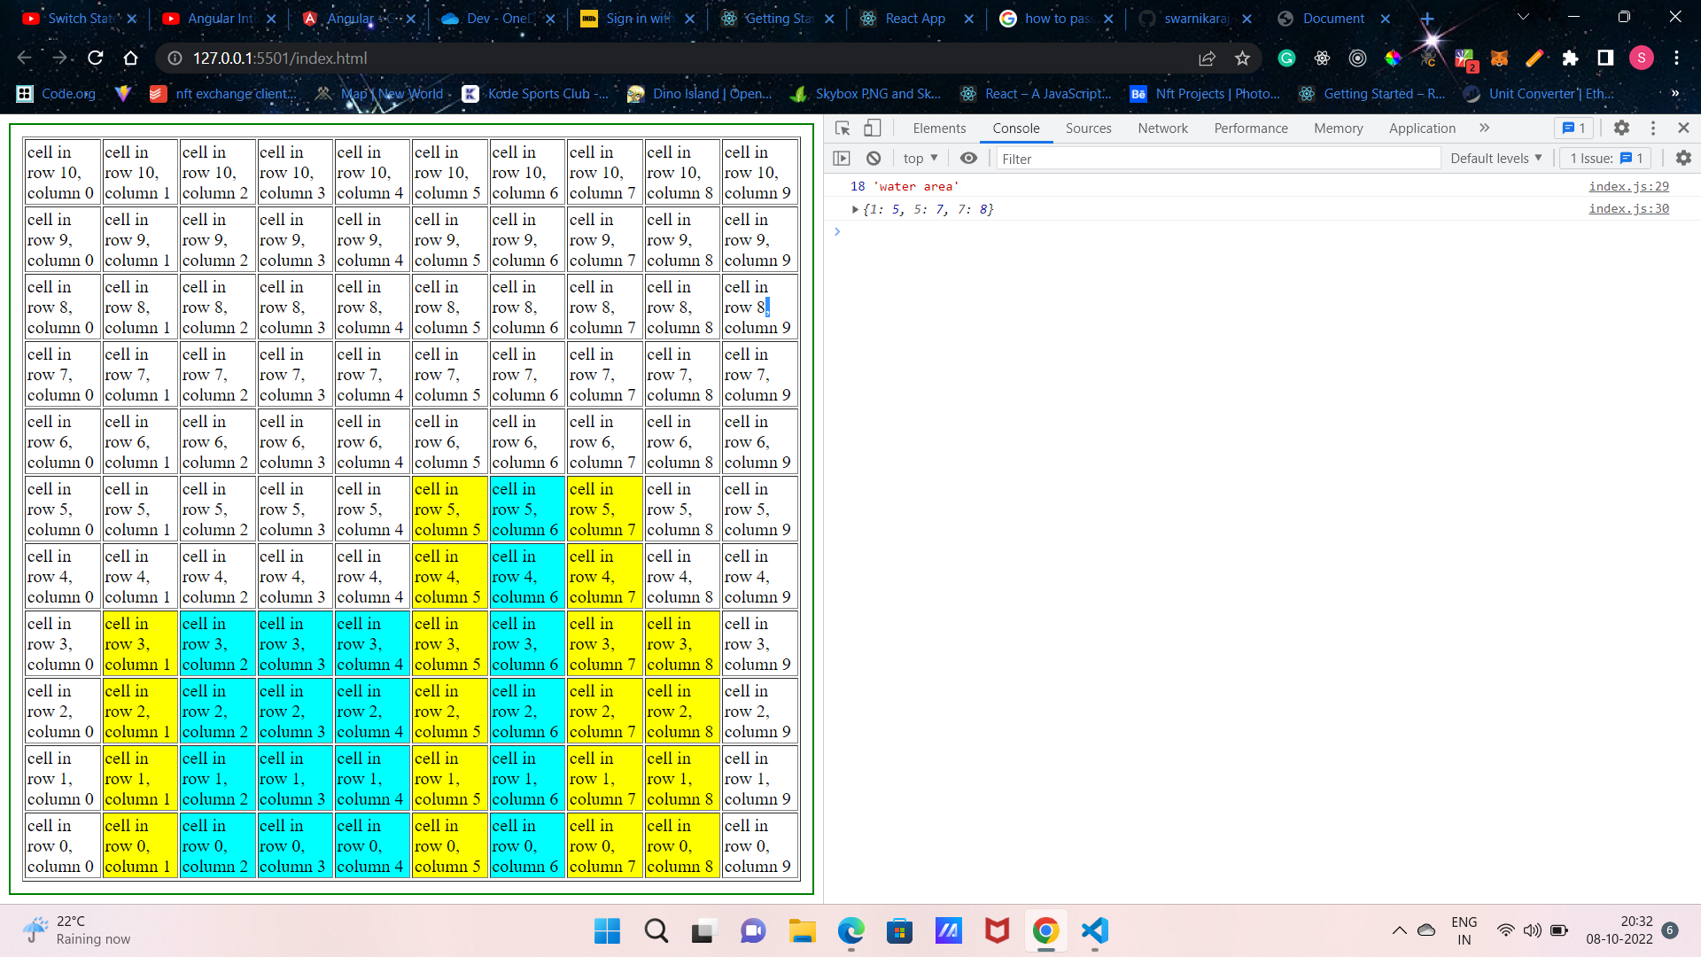Open the DevTools three-dot customize menu
This screenshot has width=1701, height=957.
(1652, 128)
